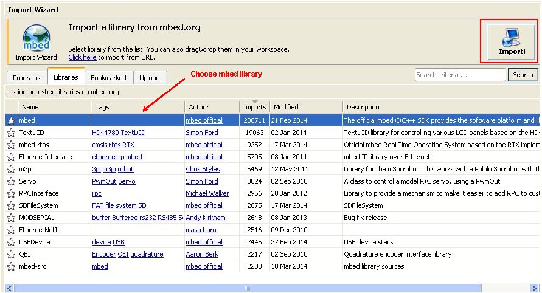Screen dimensions: 542x293
Task: Sort libraries by Modified column header
Action: [286, 107]
